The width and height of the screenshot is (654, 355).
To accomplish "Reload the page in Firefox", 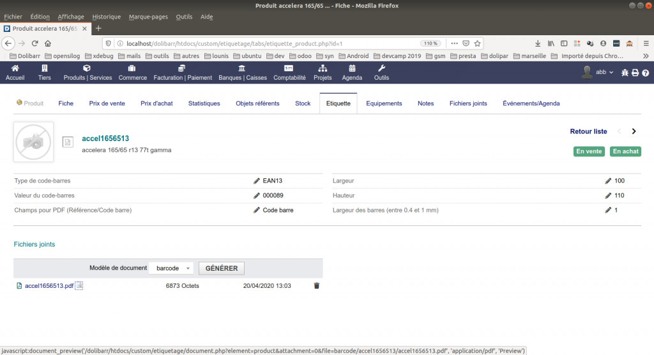I will 34,43.
